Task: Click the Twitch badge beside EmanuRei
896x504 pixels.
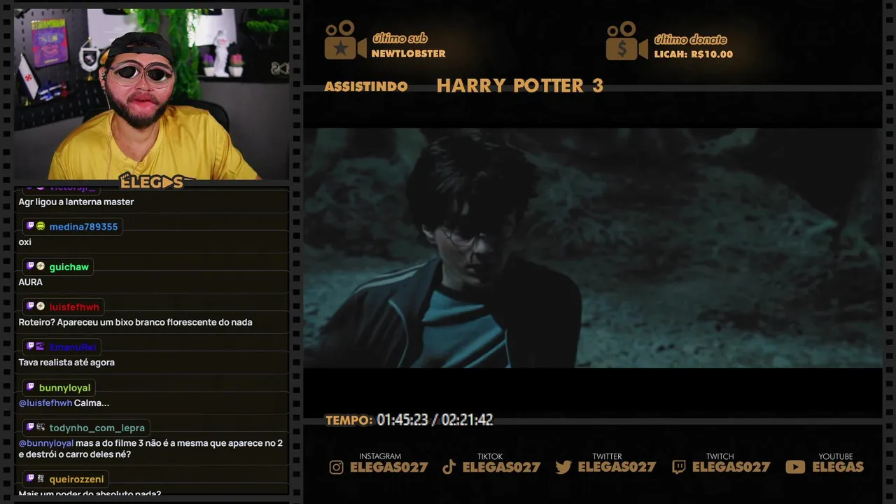Action: click(x=30, y=346)
